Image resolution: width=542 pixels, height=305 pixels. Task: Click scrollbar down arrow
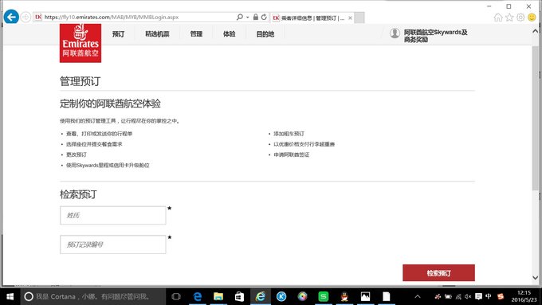pos(536,277)
